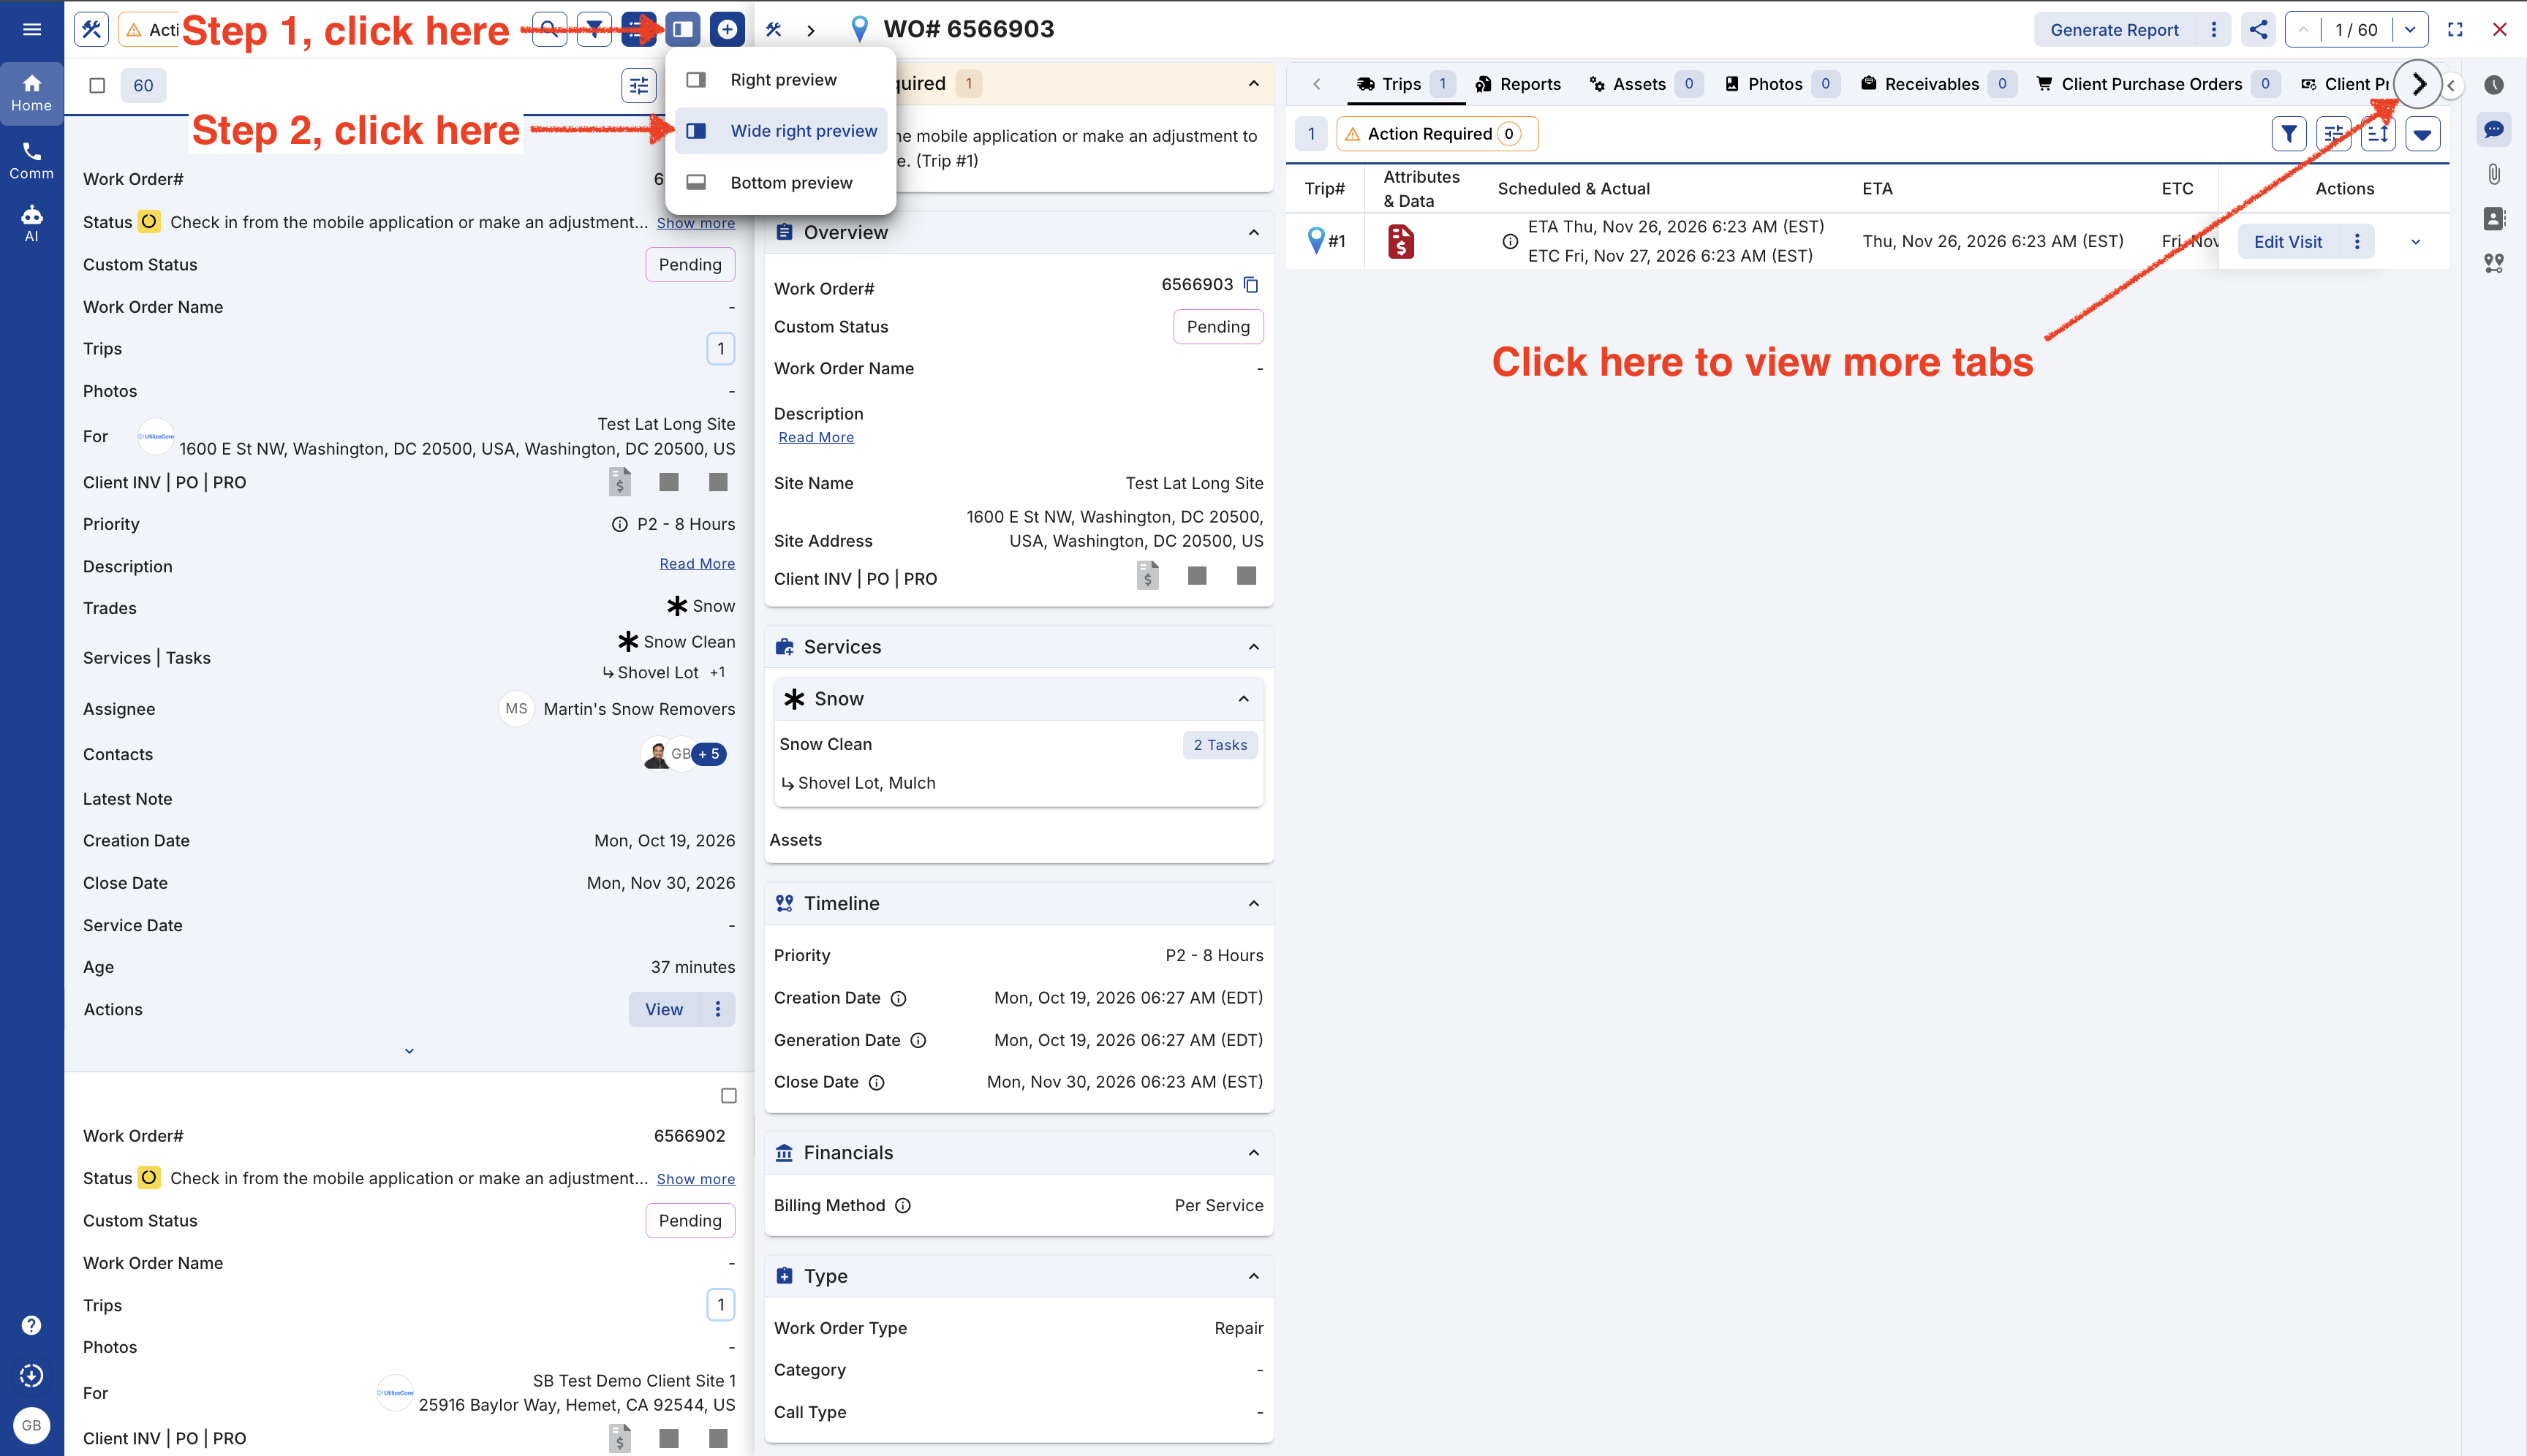Open the Description Read More link in Overview
The height and width of the screenshot is (1456, 2527).
click(x=815, y=437)
